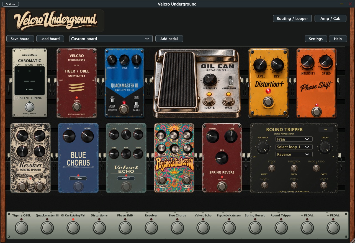Switch to the Routing / Looper view
Viewport: 355px width, 243px height.
(292, 19)
